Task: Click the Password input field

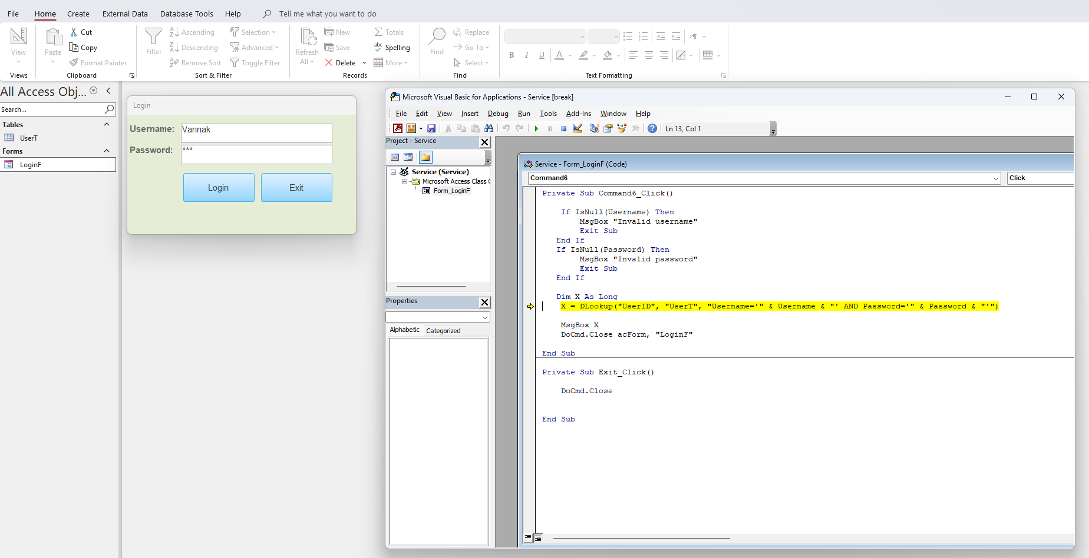Action: (x=256, y=154)
